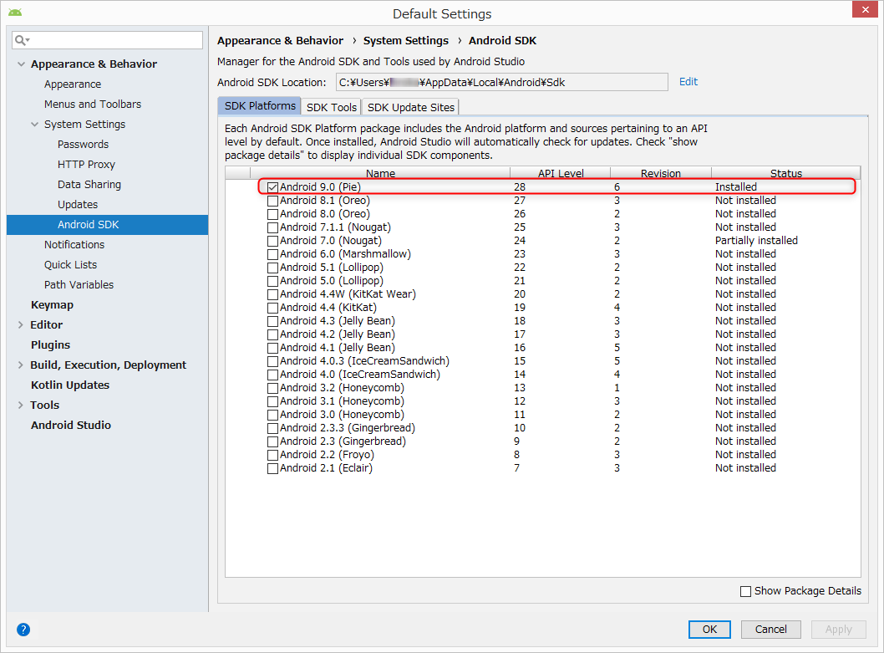Select the Android 2.3.3 (Gingerbread) row name

[x=348, y=428]
